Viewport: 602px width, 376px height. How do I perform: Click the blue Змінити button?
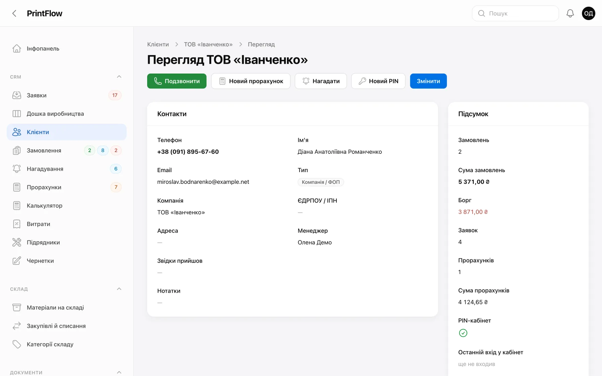point(428,81)
